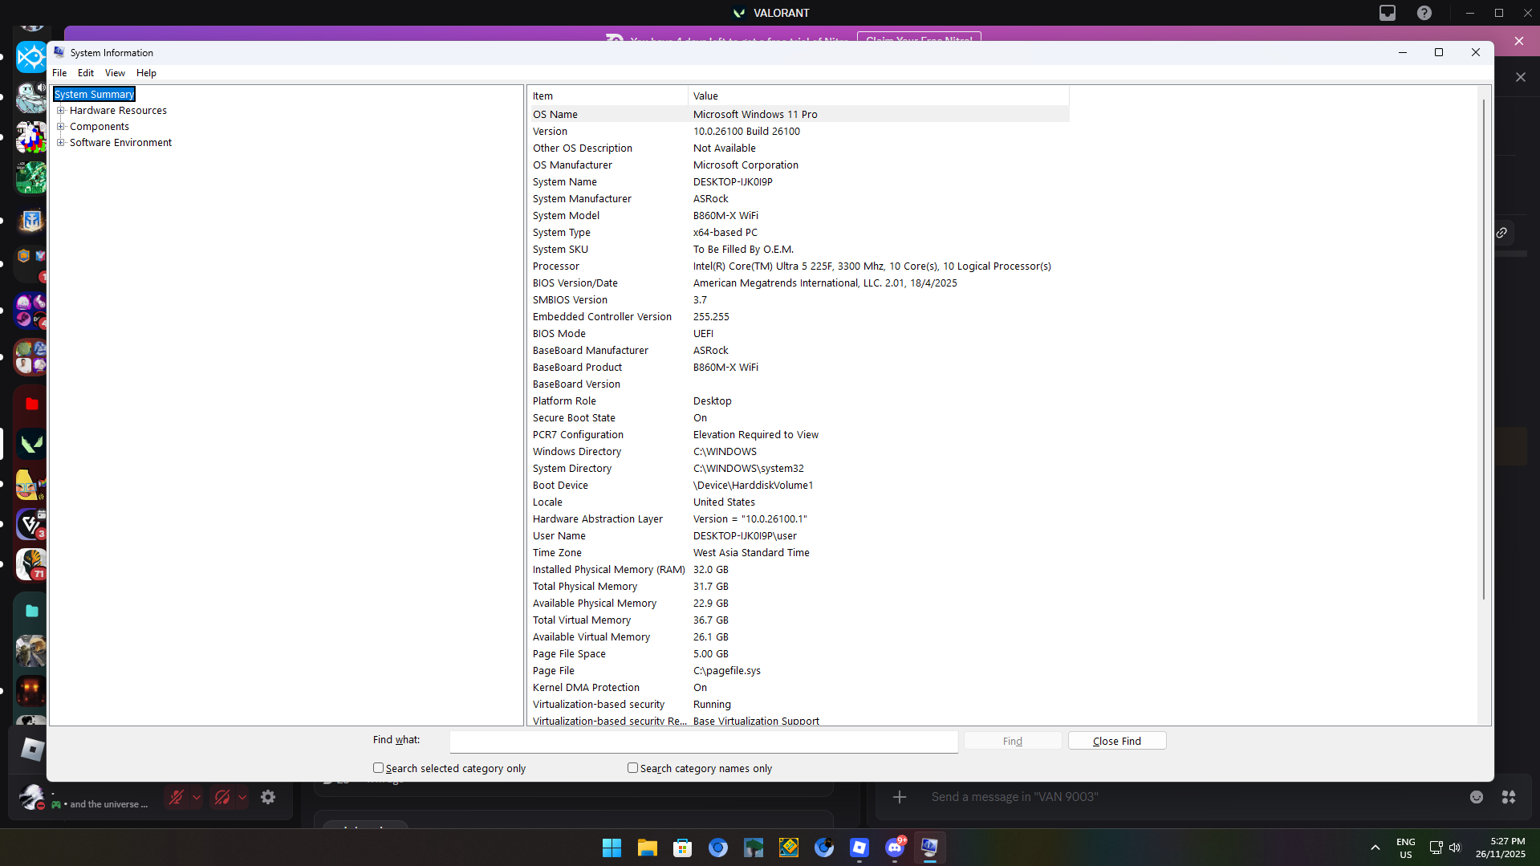Click the Find button
1540x866 pixels.
point(1013,741)
